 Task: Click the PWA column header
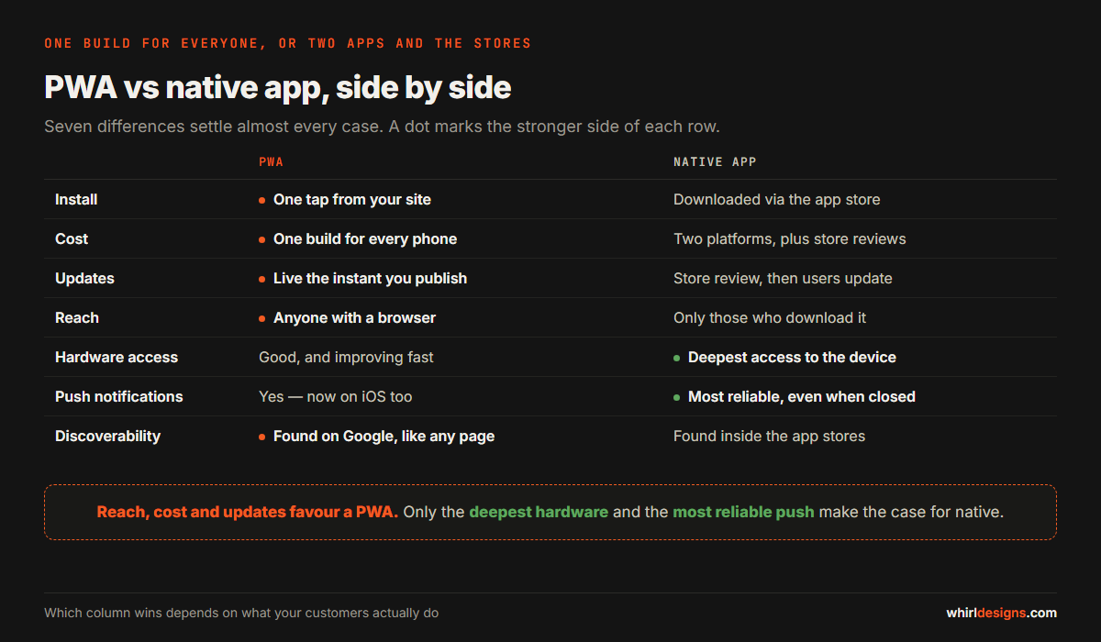click(271, 161)
